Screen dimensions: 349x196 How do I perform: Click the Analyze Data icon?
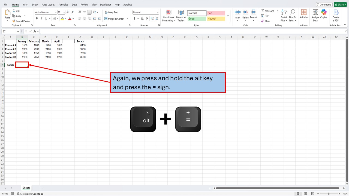tap(315, 16)
